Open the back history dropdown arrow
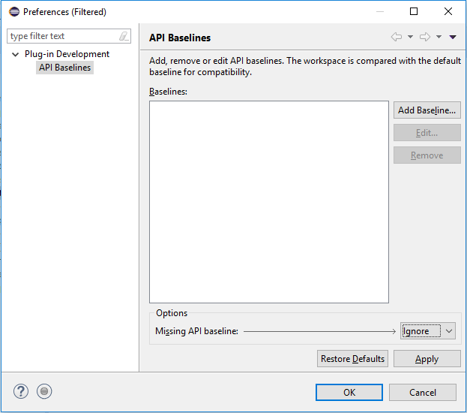The width and height of the screenshot is (467, 413). pos(410,37)
